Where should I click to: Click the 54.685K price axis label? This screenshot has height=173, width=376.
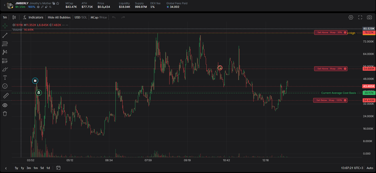(368, 69)
